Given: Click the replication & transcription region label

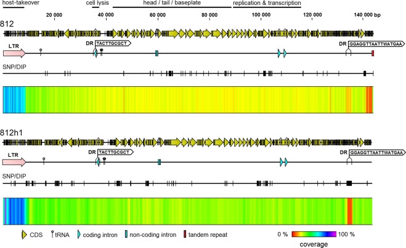Looking at the screenshot, I should click(x=267, y=4).
